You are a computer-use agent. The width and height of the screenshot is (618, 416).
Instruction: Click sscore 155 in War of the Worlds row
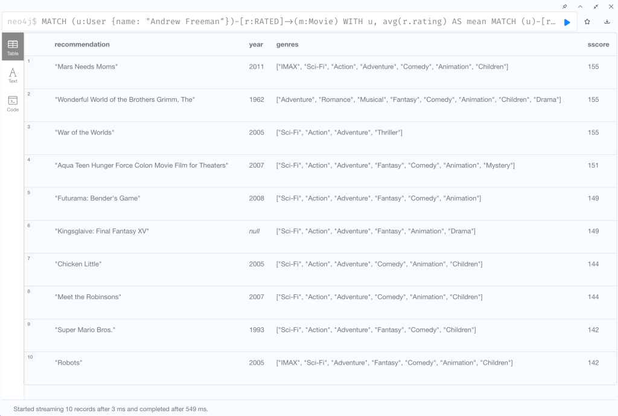tap(593, 133)
